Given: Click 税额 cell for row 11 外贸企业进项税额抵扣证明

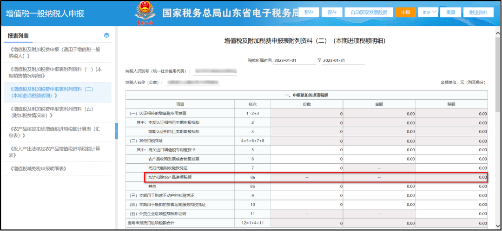Looking at the screenshot, I should [451, 213].
